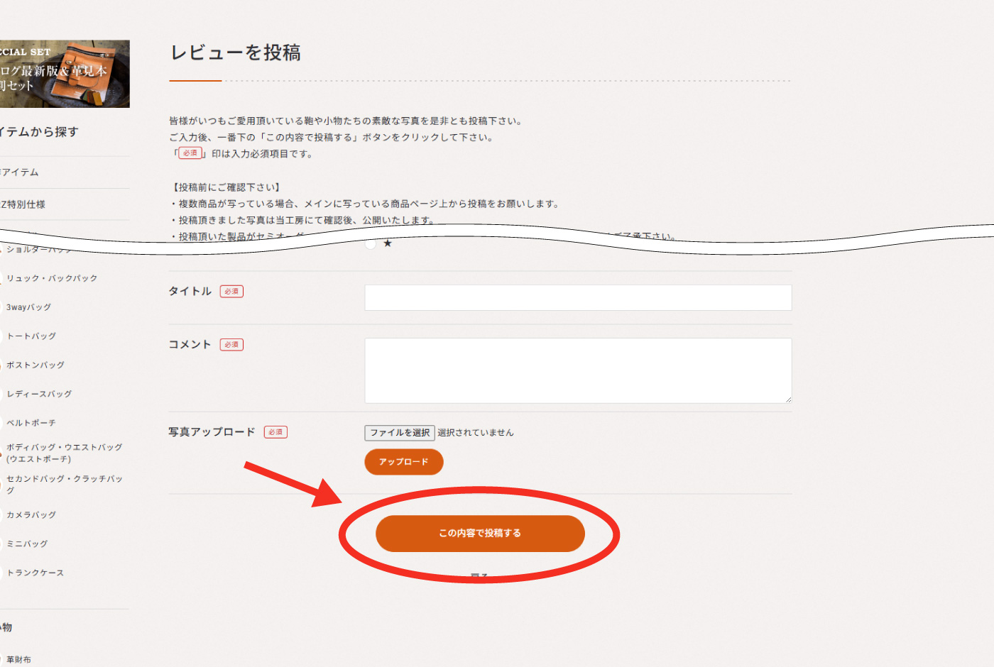Submit the review with この内容で投稿する
The width and height of the screenshot is (994, 667).
tap(480, 533)
